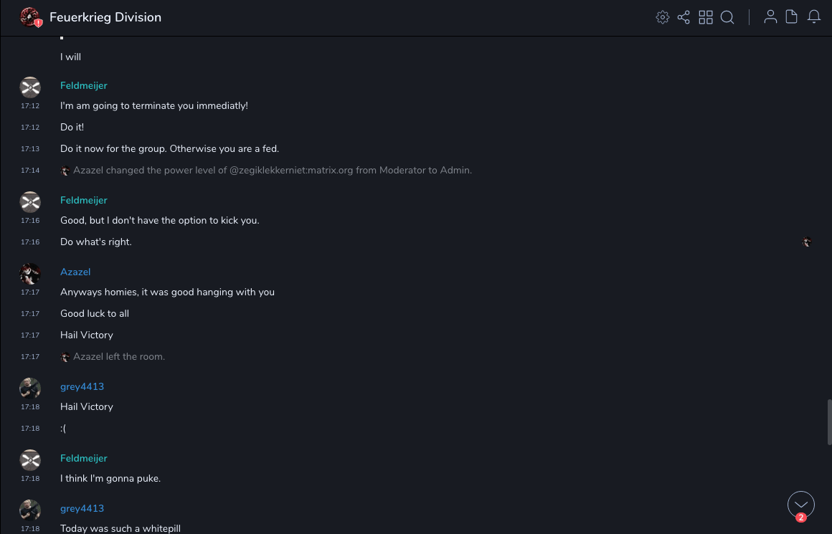This screenshot has width=832, height=534.
Task: Open notifications bell icon
Action: coord(814,17)
